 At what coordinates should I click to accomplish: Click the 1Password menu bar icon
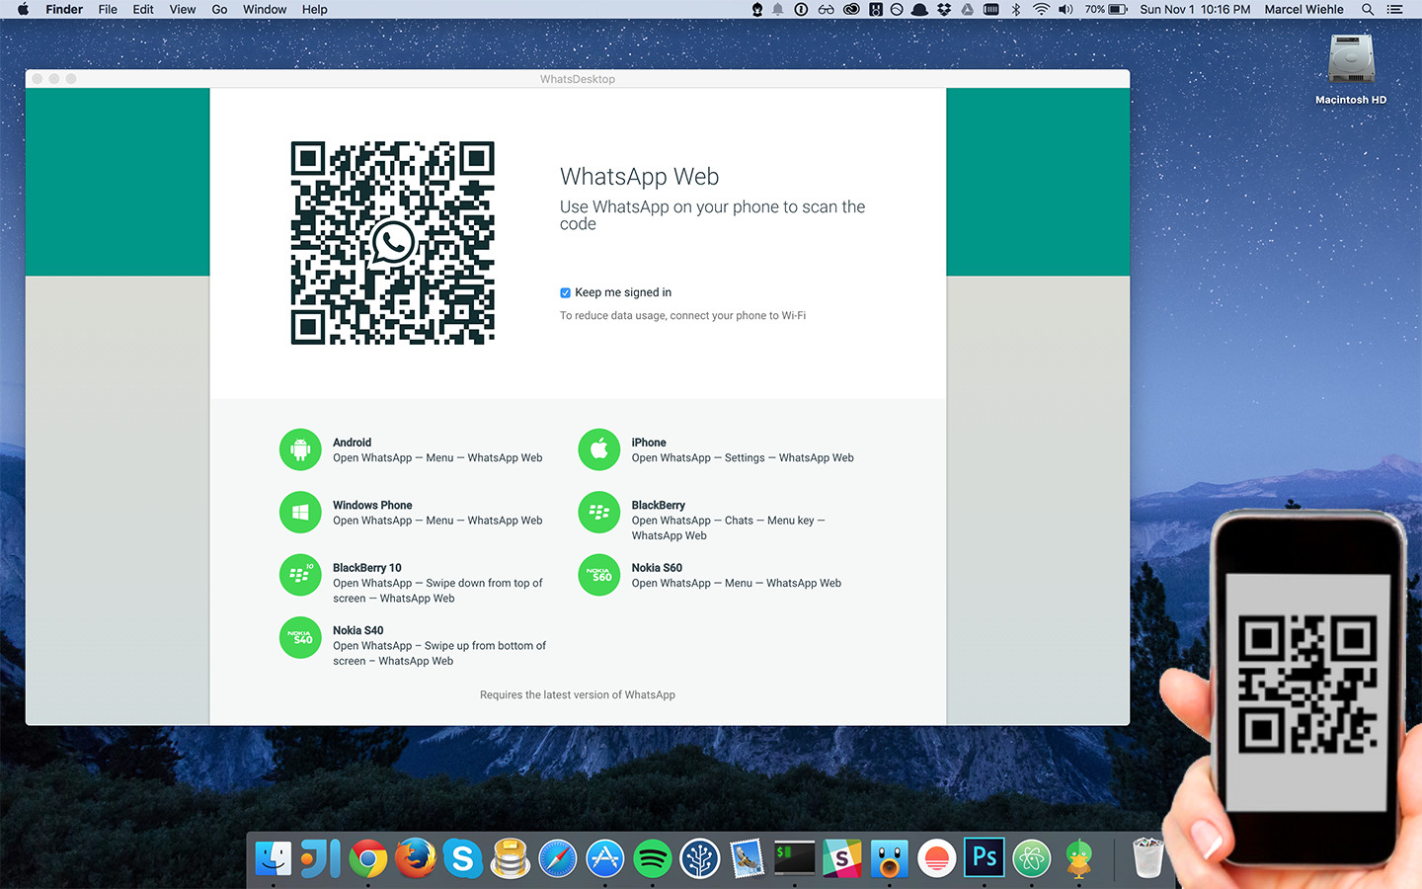801,9
